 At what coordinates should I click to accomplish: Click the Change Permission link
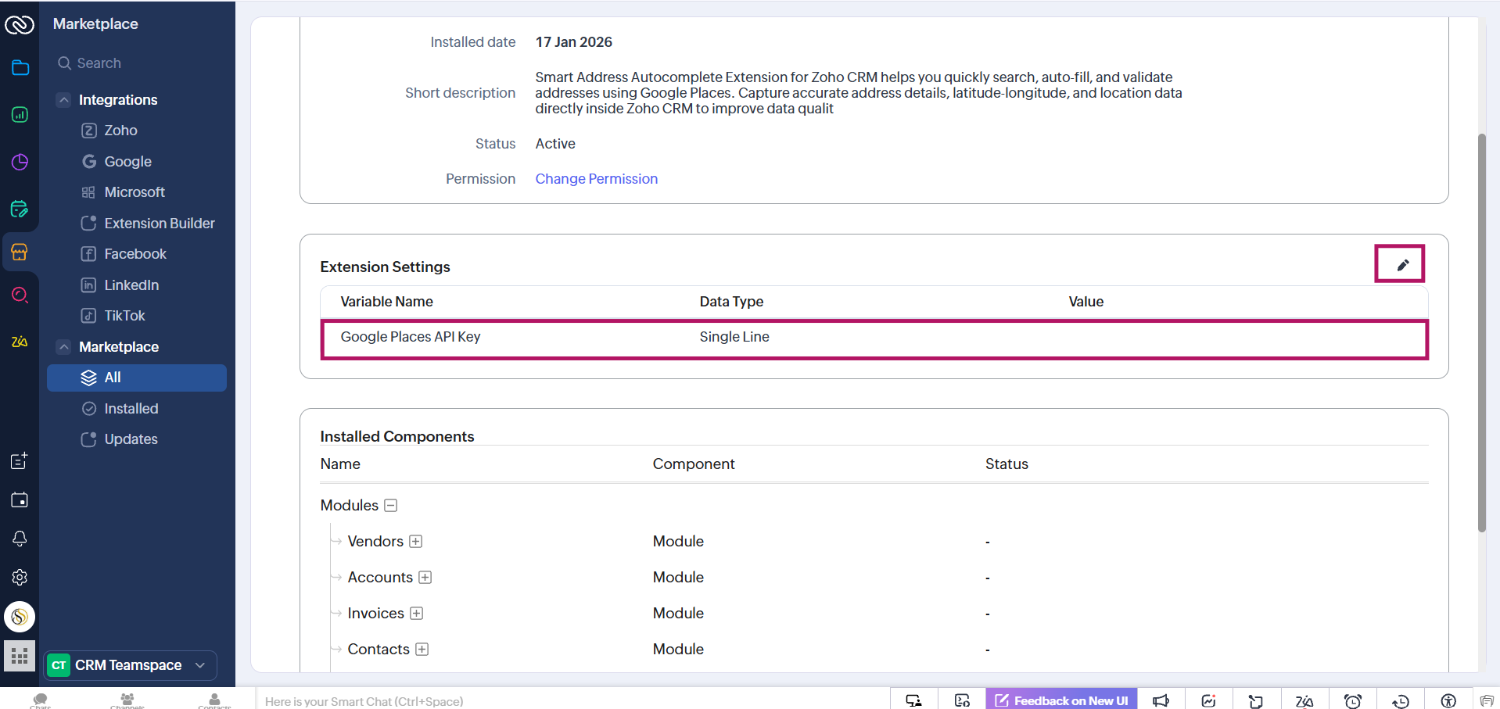click(596, 179)
